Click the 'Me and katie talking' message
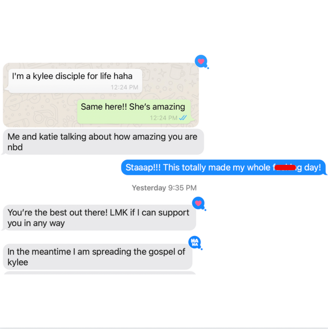Screen dimensions: 328x329 (102, 142)
